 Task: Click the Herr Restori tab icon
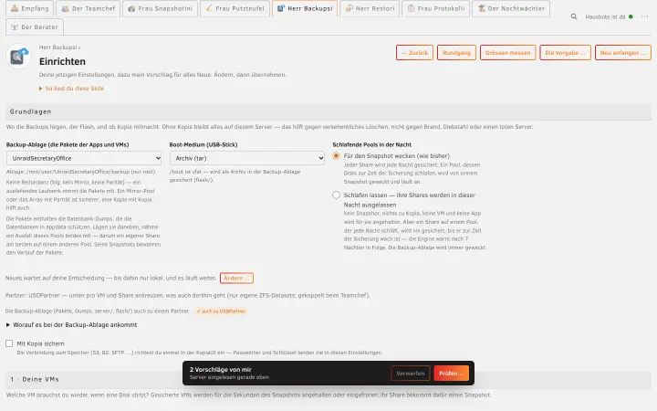tap(349, 8)
